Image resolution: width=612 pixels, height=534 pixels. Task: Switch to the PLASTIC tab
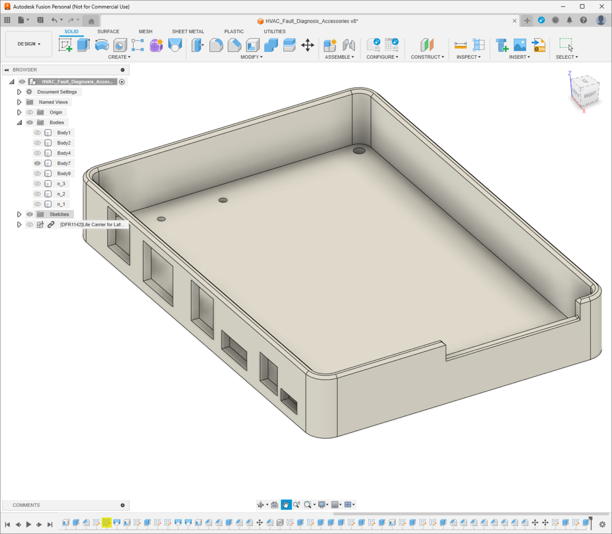click(x=234, y=32)
